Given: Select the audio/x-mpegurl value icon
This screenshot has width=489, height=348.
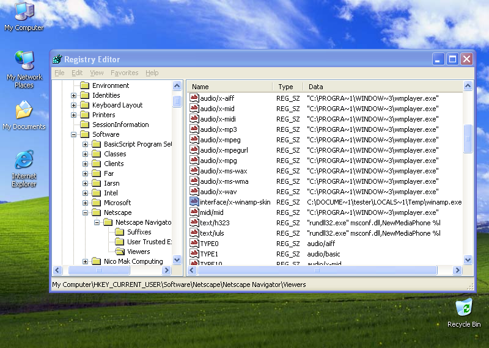Looking at the screenshot, I should (194, 150).
